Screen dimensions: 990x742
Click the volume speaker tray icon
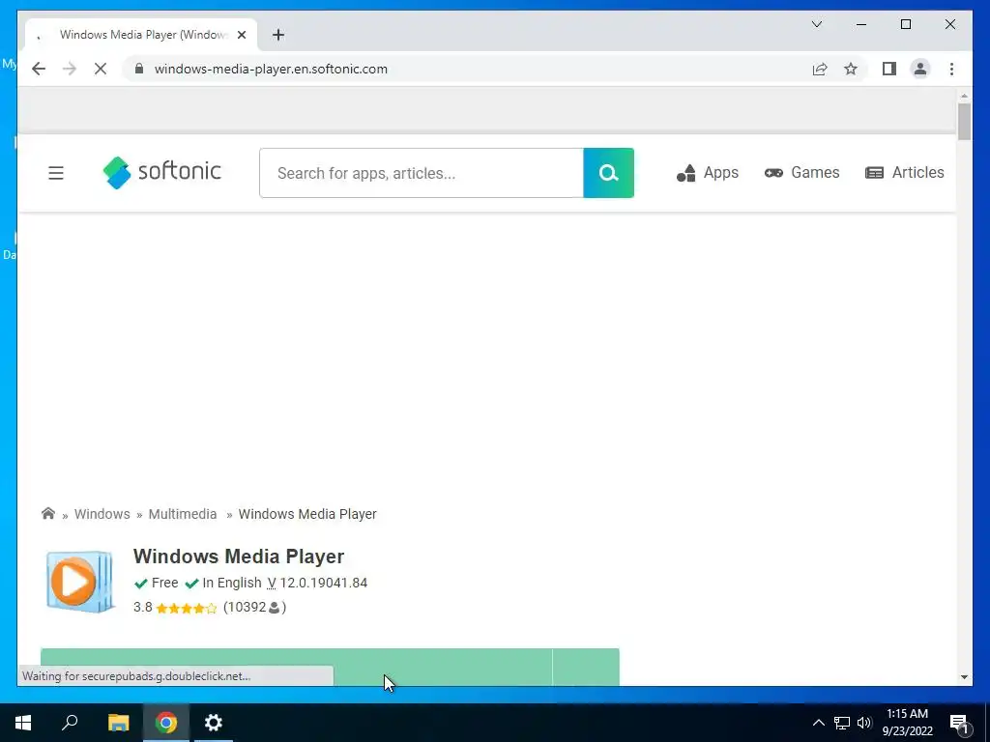pos(864,723)
